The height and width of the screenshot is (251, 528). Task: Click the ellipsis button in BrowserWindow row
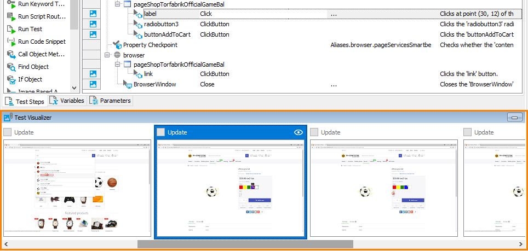pos(334,84)
